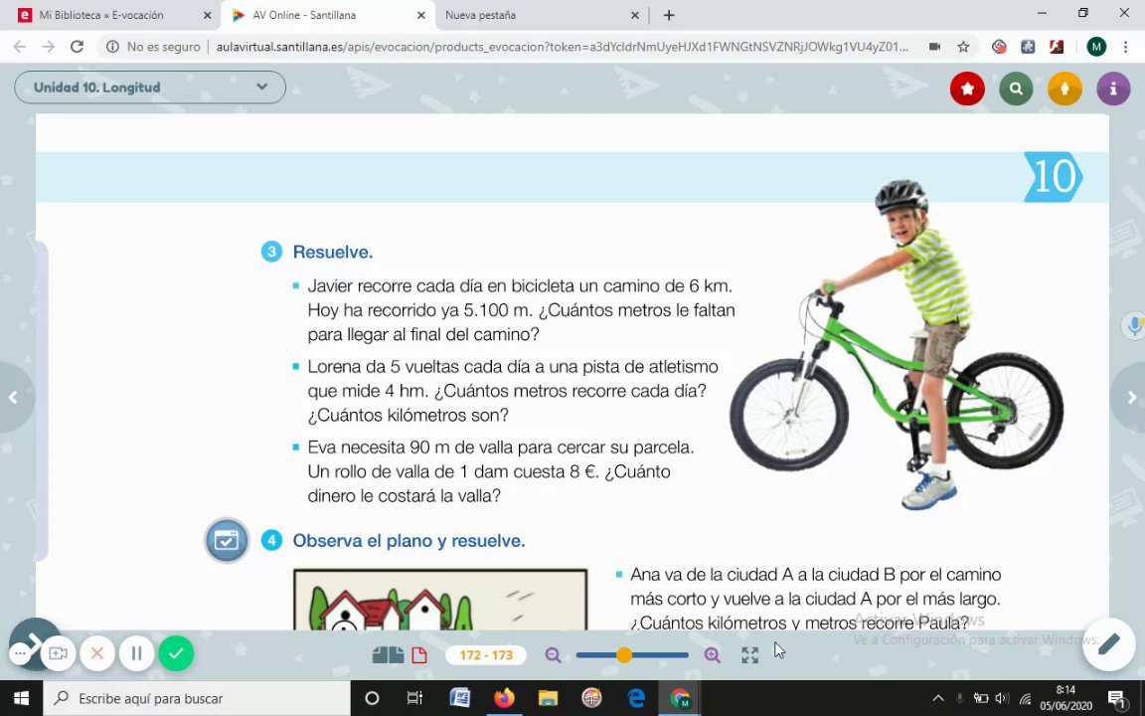Toggle the recorder webcam button
Image resolution: width=1145 pixels, height=716 pixels.
[58, 653]
